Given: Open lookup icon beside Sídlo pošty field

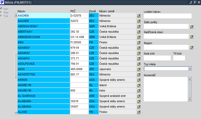Looking at the screenshot, I should (192, 27).
